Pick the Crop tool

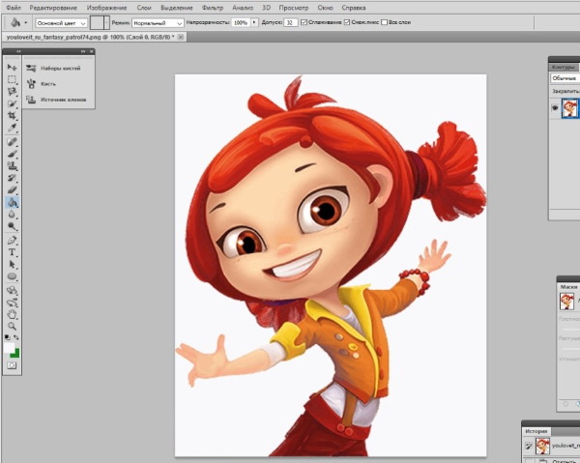click(x=13, y=115)
